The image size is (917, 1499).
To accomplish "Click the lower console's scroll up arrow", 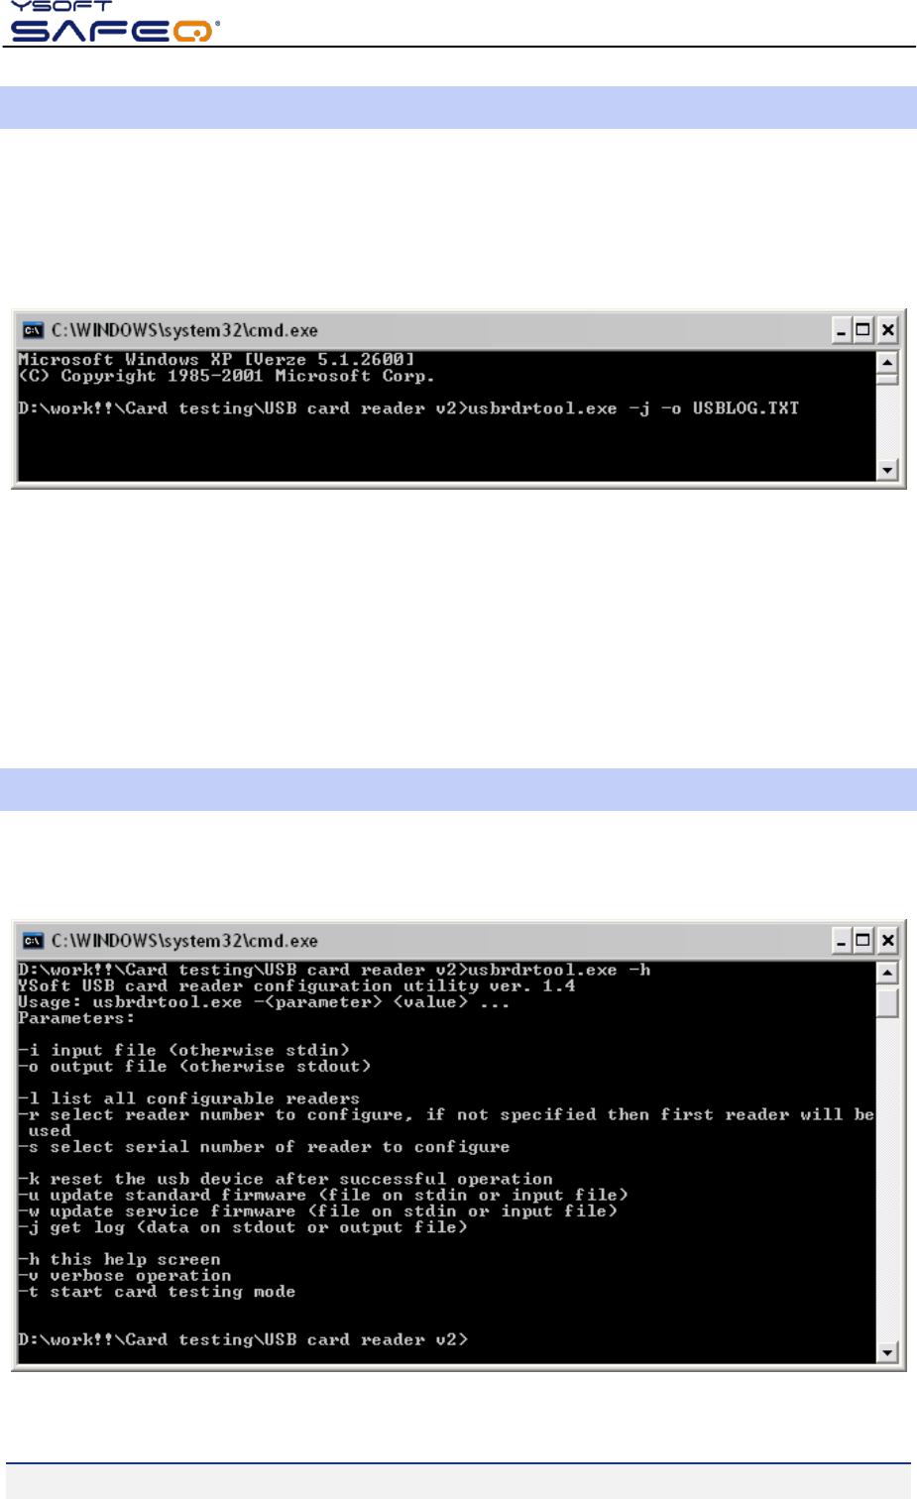I will click(887, 974).
